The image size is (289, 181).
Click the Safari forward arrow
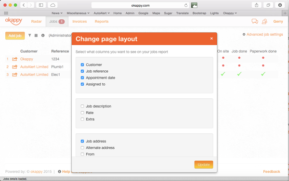31,5
